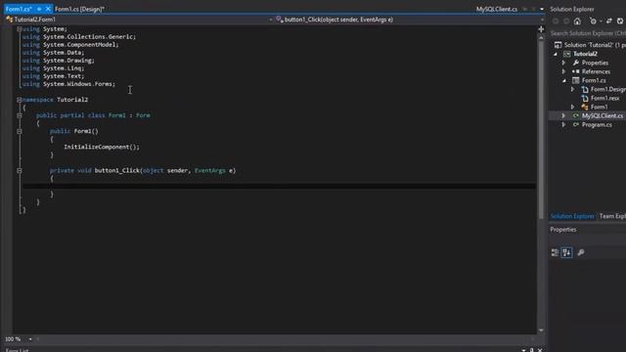This screenshot has height=352, width=626.
Task: Click Sync with Active Document icon
Action: (x=608, y=22)
